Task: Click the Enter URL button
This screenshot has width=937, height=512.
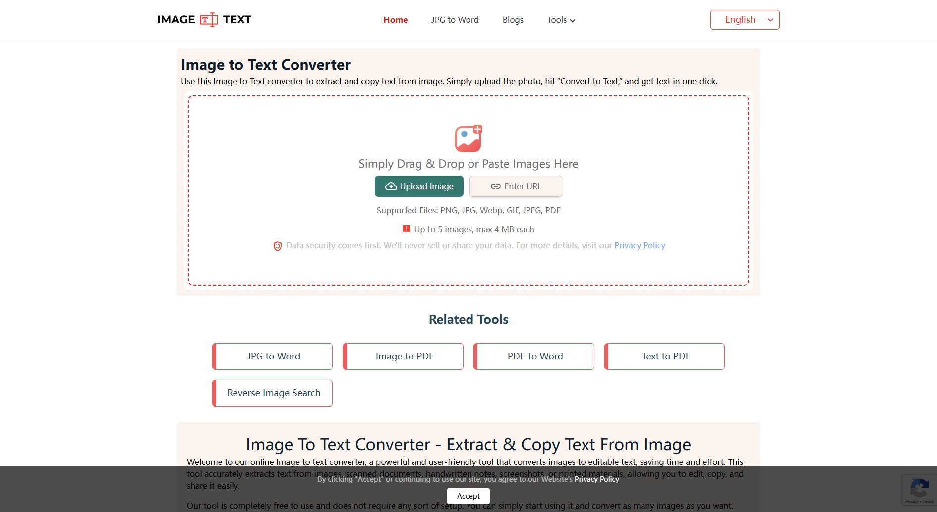Action: (516, 186)
